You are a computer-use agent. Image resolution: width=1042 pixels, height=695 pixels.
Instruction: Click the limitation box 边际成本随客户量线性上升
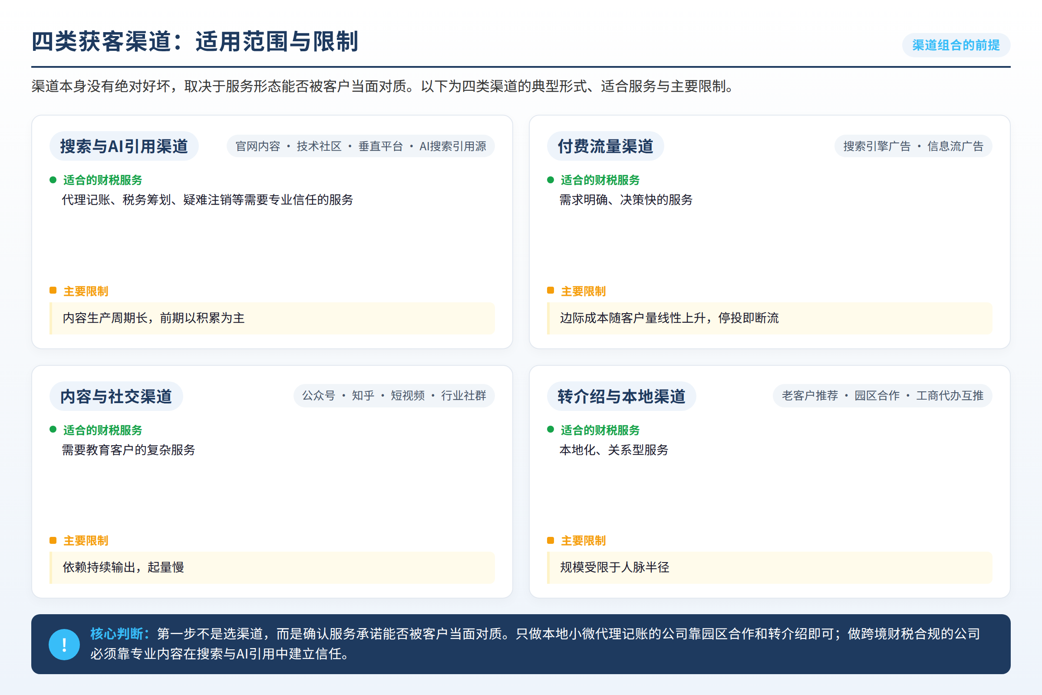pos(769,318)
